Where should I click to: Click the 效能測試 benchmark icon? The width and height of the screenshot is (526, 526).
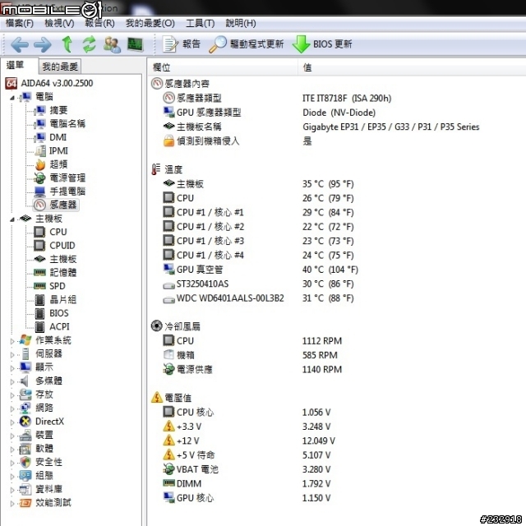pyautogui.click(x=25, y=502)
